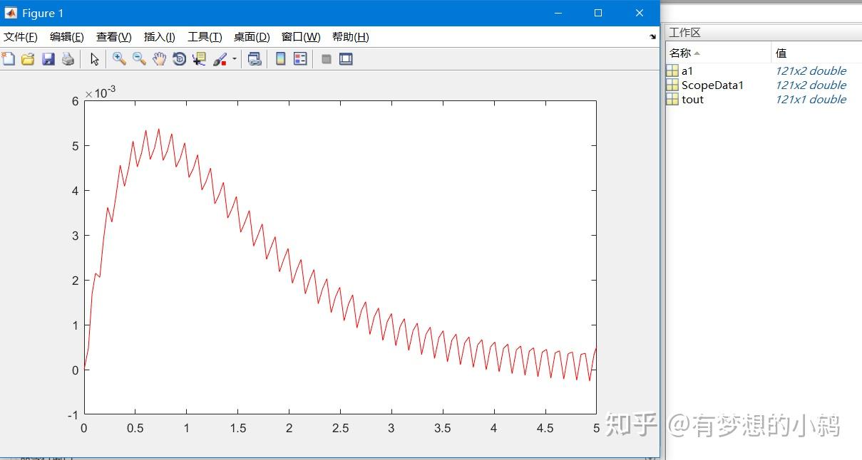Activate the Pan tool
862x460 pixels.
[x=159, y=58]
